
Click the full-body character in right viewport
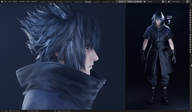[158, 57]
